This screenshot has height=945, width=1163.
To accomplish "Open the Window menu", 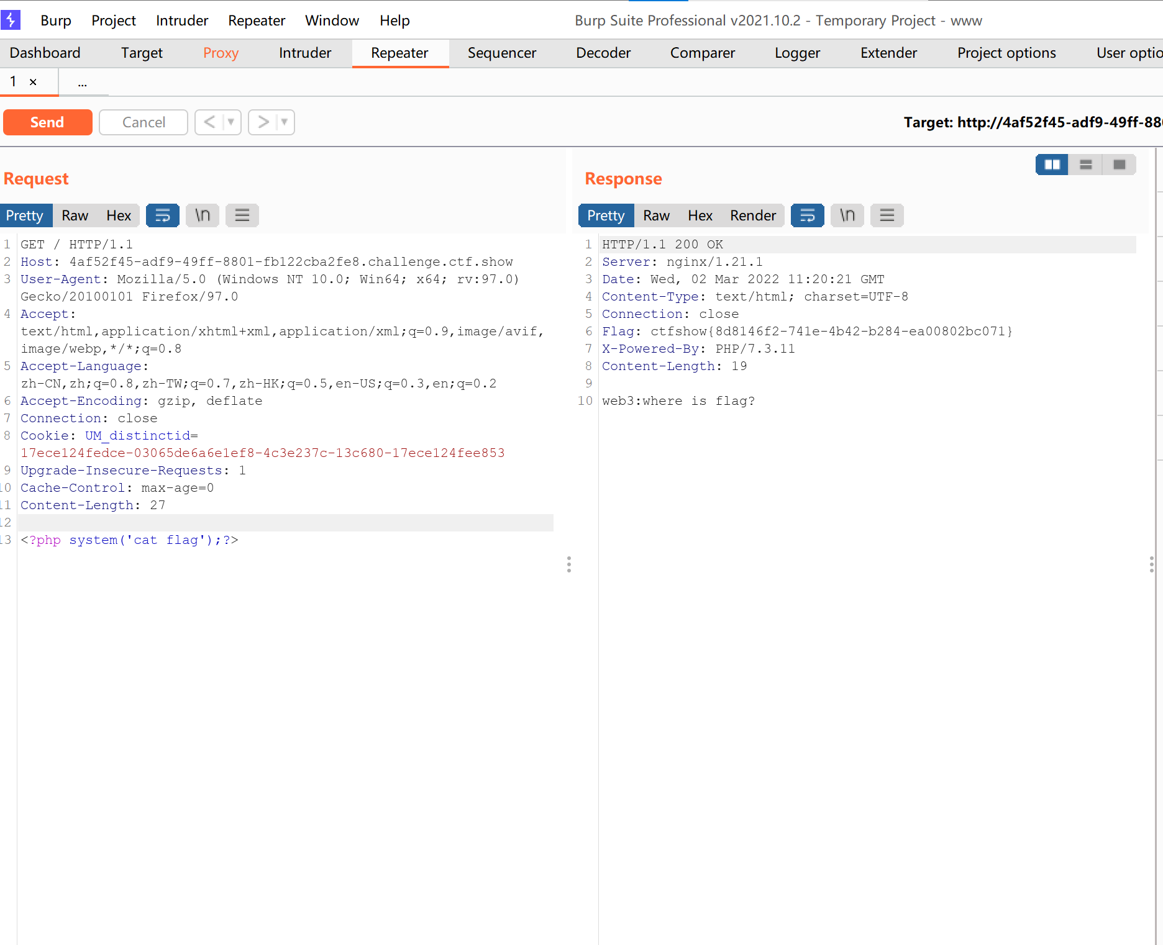I will pos(332,20).
